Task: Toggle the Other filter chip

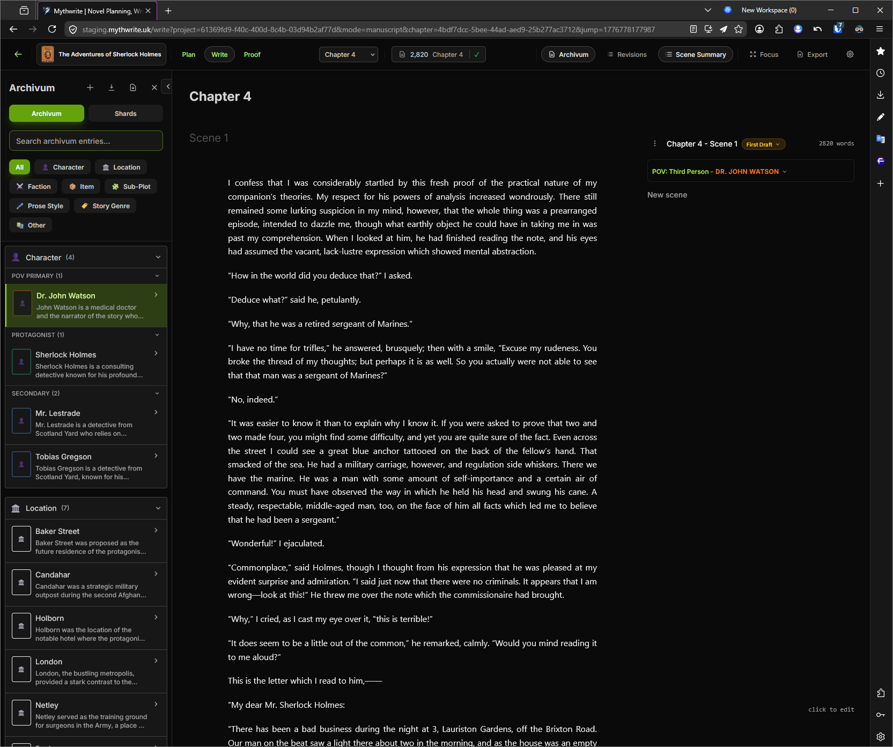Action: pyautogui.click(x=31, y=225)
